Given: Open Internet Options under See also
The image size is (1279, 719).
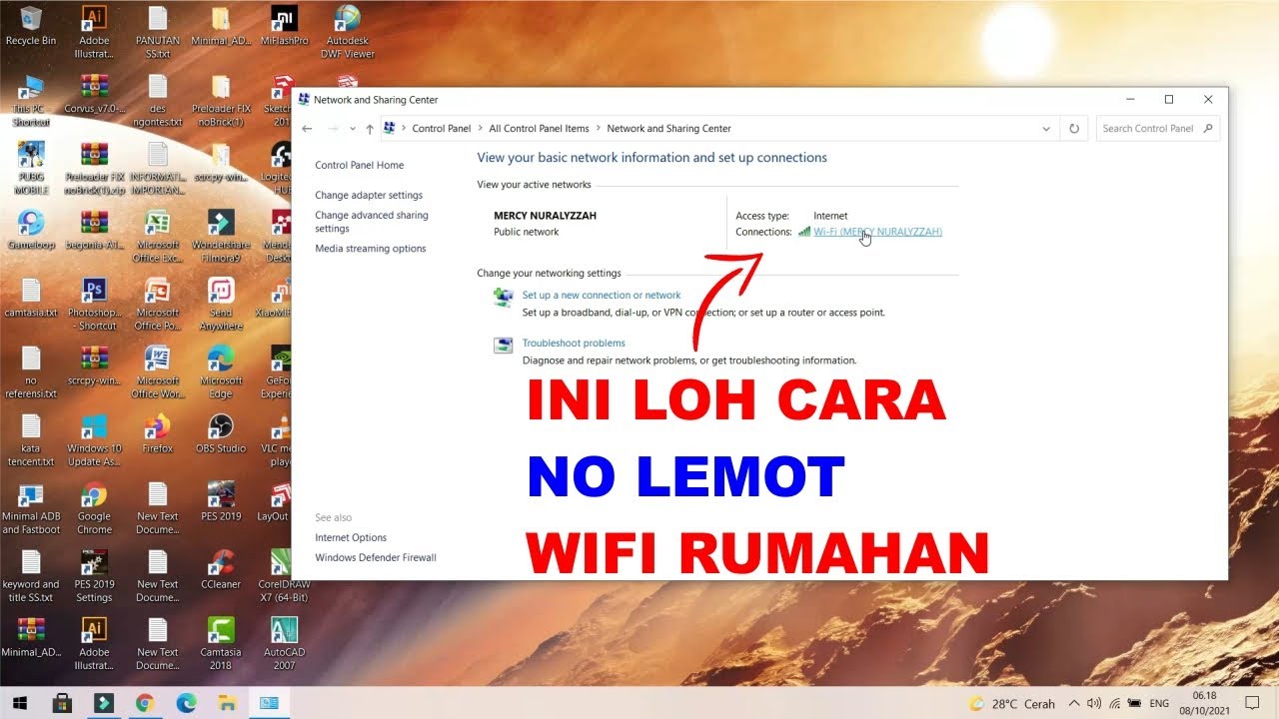Looking at the screenshot, I should click(351, 538).
